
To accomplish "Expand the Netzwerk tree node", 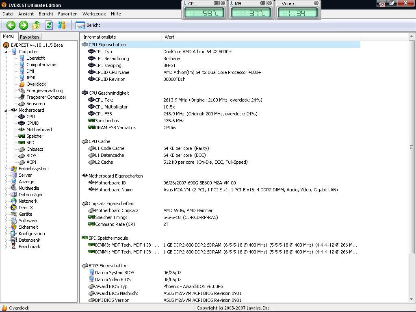I will 6,201.
